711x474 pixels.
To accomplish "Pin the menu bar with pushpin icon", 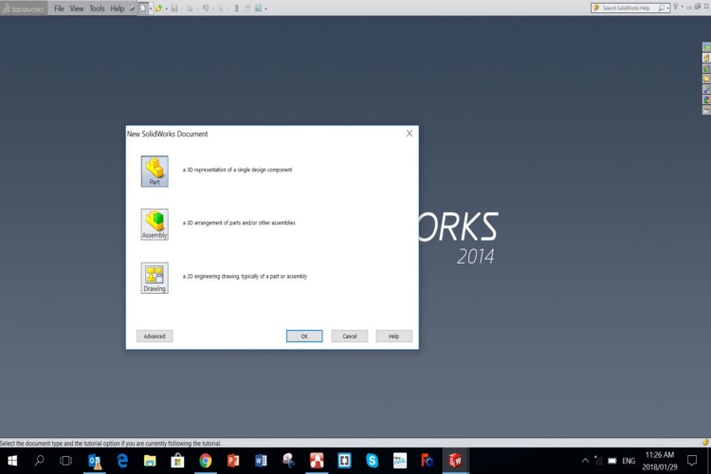I will (132, 9).
